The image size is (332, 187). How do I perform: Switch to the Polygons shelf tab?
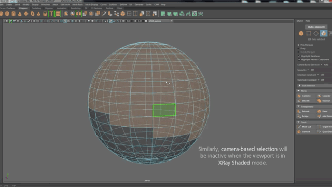point(23,8)
